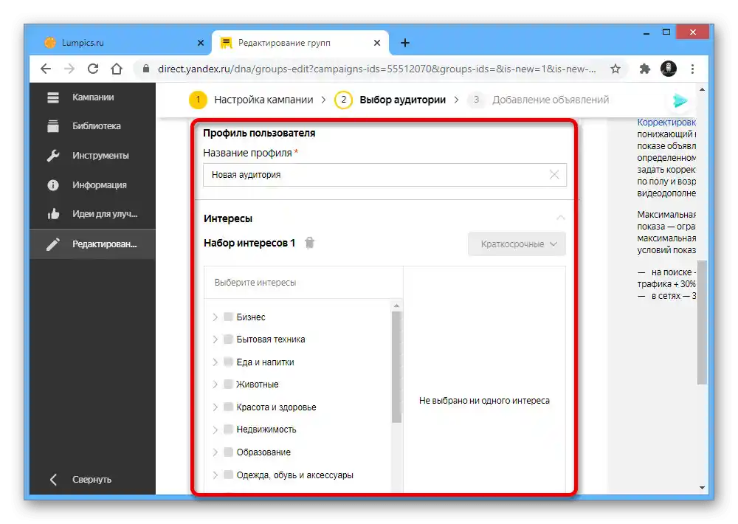Screen dimensions: 738x524
Task: Click page scrollbar down arrow
Action: 703,488
